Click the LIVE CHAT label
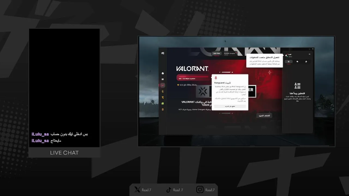The width and height of the screenshot is (349, 196). (64, 153)
